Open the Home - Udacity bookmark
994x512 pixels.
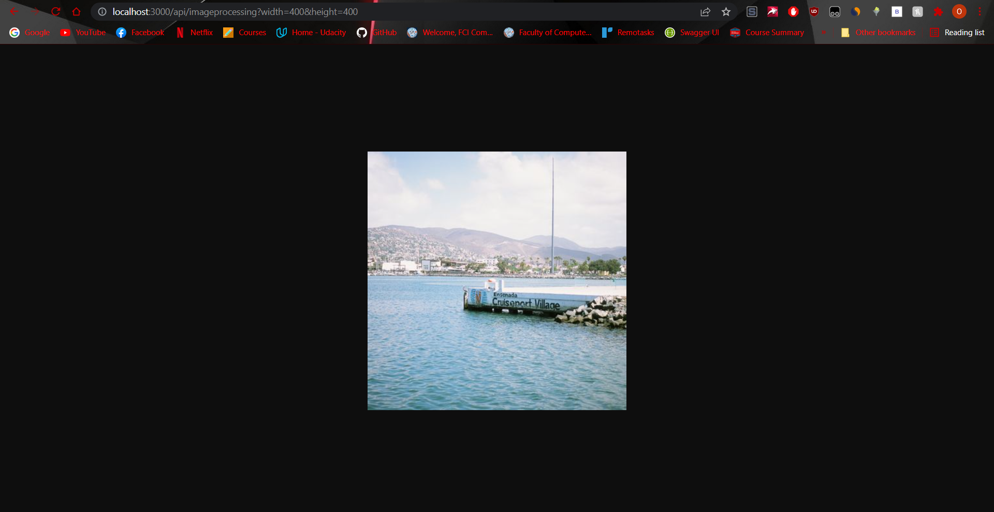pyautogui.click(x=311, y=33)
